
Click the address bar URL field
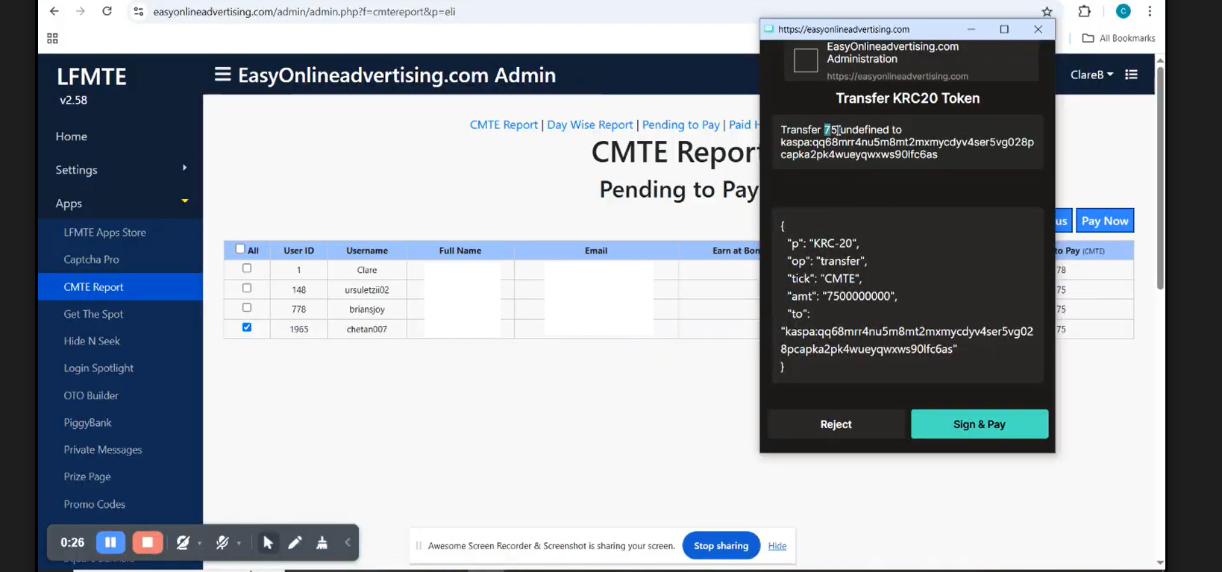(x=589, y=11)
